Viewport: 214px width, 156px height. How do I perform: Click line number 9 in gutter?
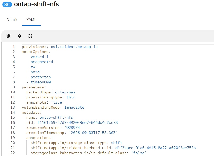pyautogui.click(x=14, y=87)
